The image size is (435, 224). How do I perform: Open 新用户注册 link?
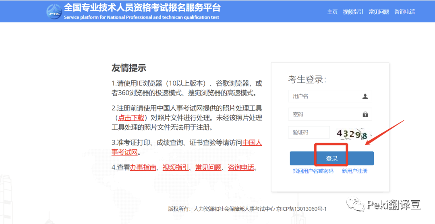354,171
